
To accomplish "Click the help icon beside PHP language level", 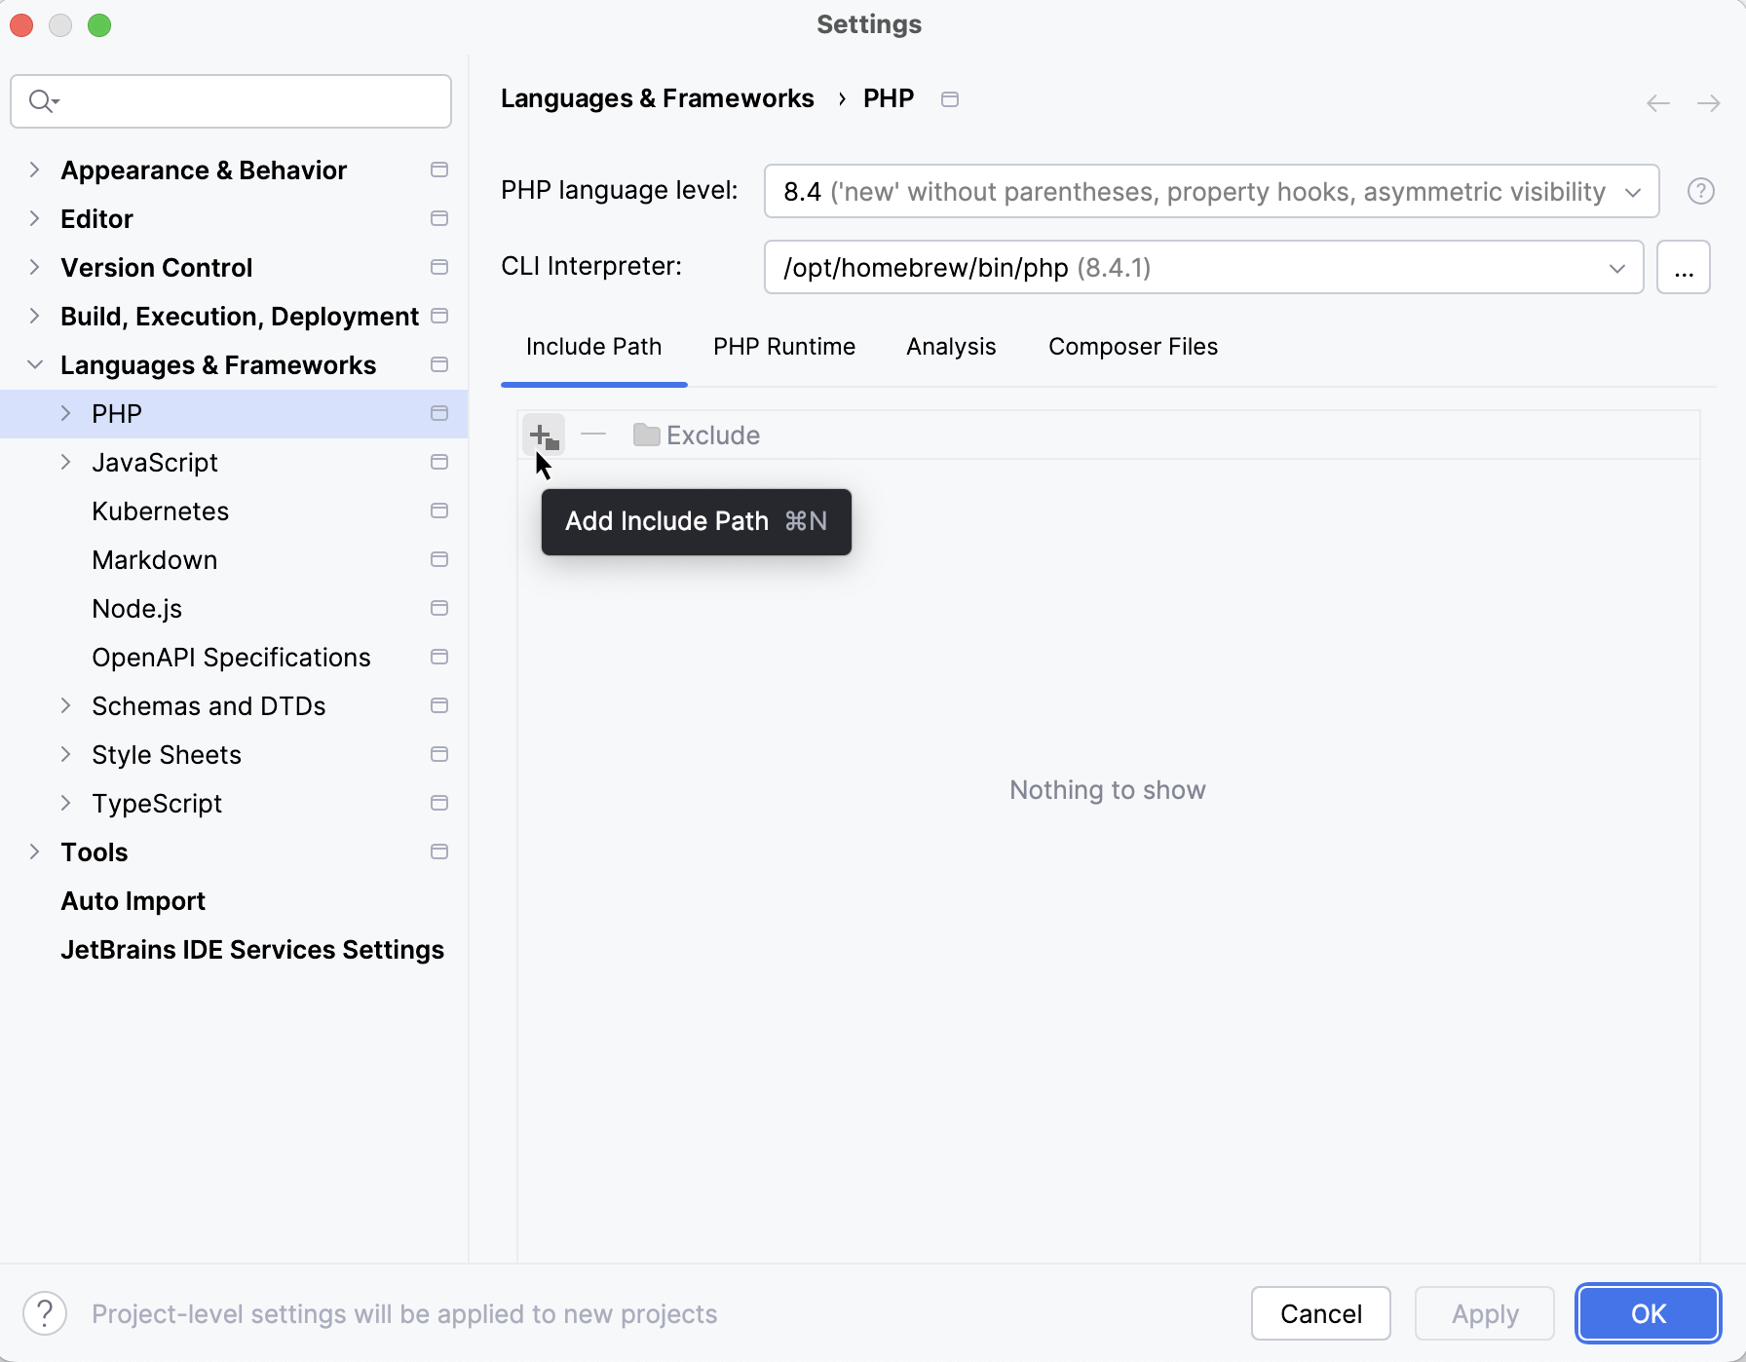I will pos(1700,192).
